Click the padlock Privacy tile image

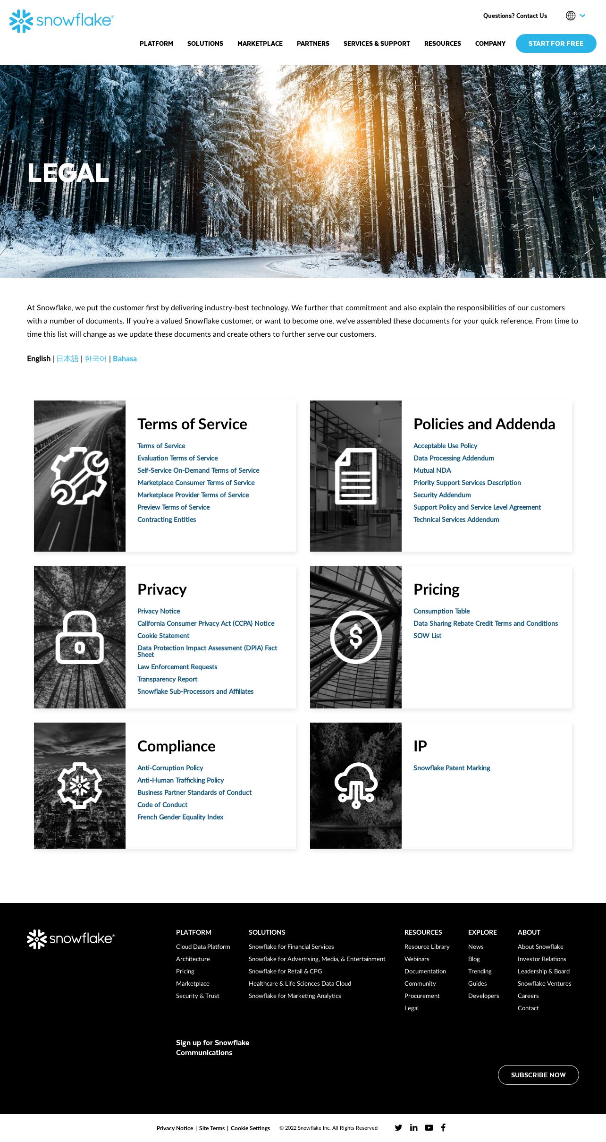click(x=80, y=637)
